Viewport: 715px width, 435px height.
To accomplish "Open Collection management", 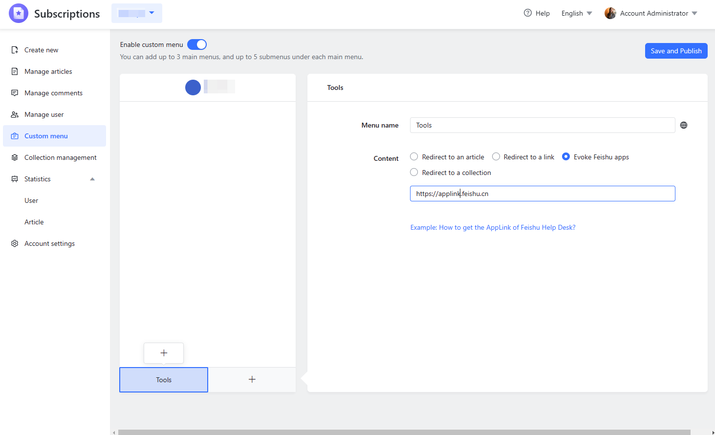I will [x=60, y=157].
